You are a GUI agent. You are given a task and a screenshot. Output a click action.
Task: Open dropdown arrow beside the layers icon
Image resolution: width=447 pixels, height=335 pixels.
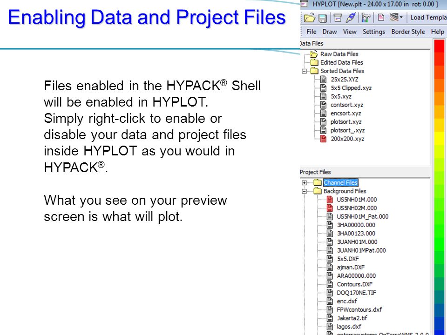pyautogui.click(x=401, y=18)
